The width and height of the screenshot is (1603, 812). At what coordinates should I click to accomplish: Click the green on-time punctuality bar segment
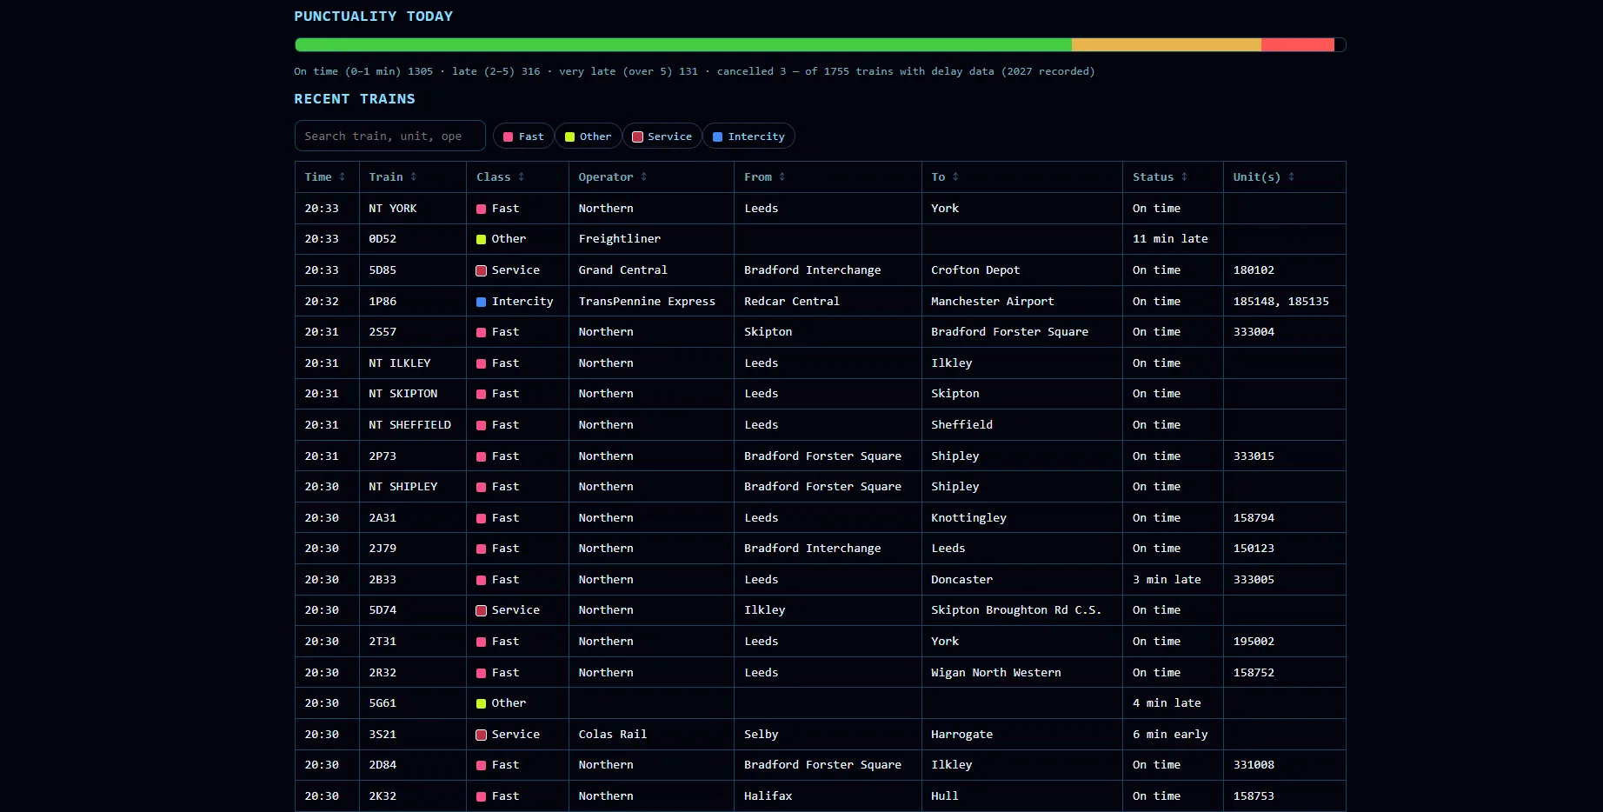coord(683,44)
